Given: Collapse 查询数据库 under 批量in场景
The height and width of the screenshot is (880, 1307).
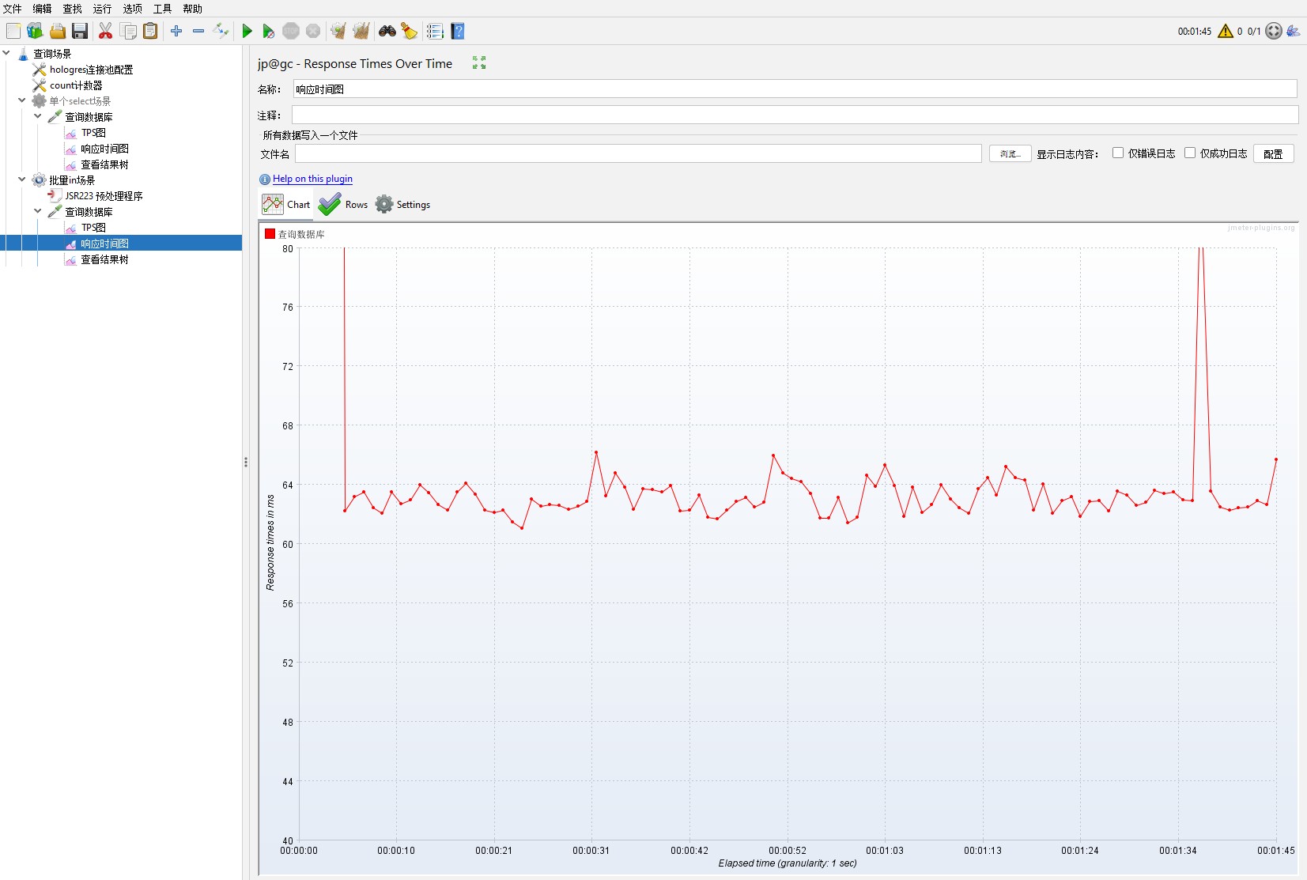Looking at the screenshot, I should (38, 211).
